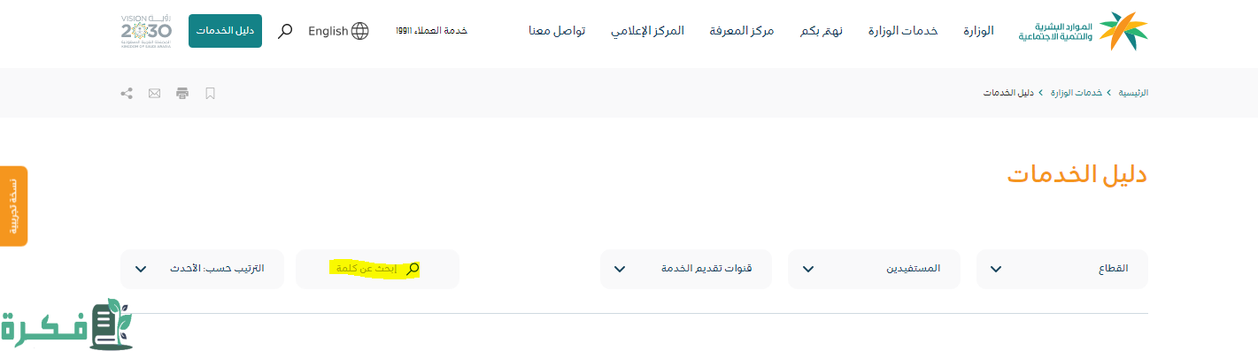Viewport: 1258px width, 351px height.
Task: Click the bookmark icon
Action: (x=211, y=93)
